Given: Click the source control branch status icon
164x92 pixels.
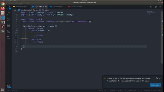Looking at the screenshot, I should coord(8,91).
